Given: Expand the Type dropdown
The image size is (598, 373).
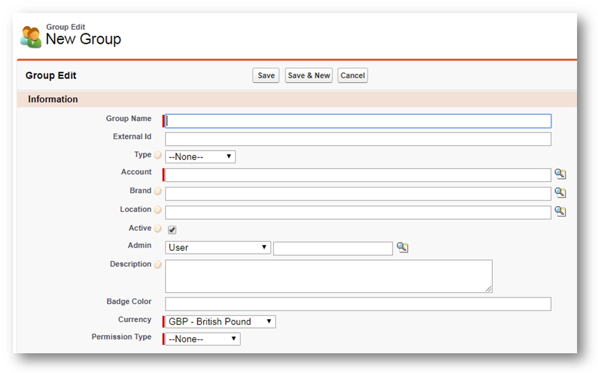Looking at the screenshot, I should click(x=201, y=157).
